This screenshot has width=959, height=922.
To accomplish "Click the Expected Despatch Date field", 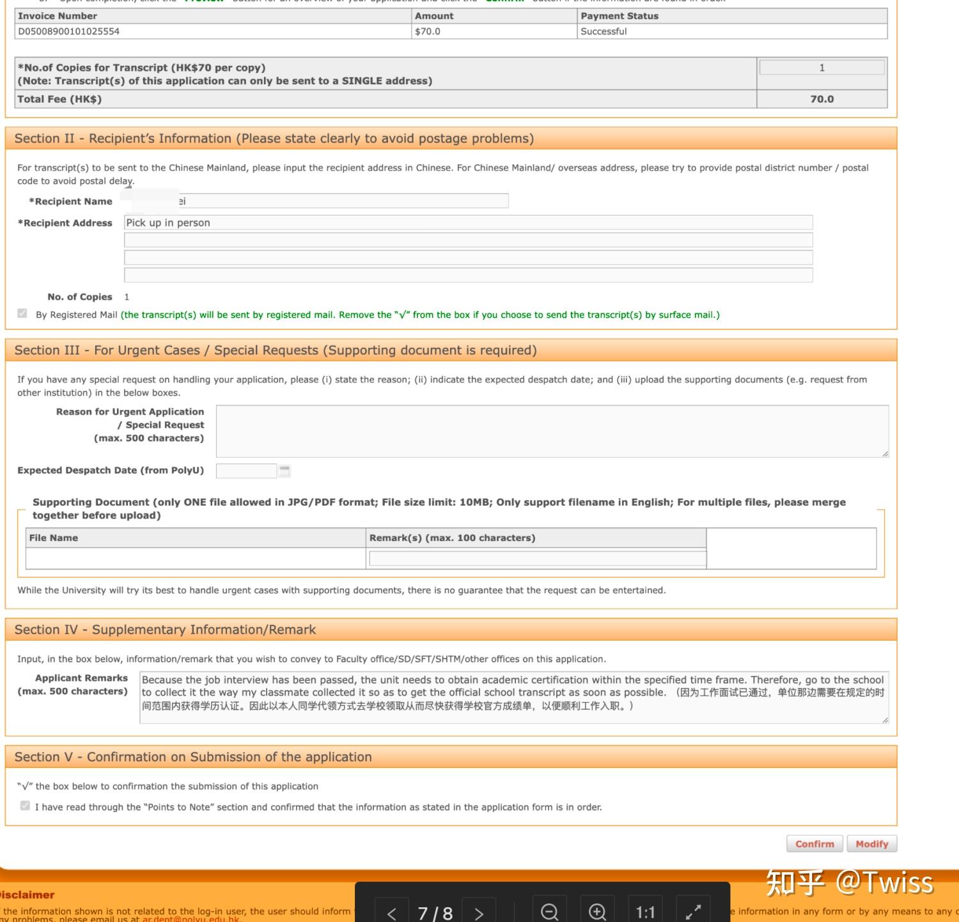I will click(246, 471).
